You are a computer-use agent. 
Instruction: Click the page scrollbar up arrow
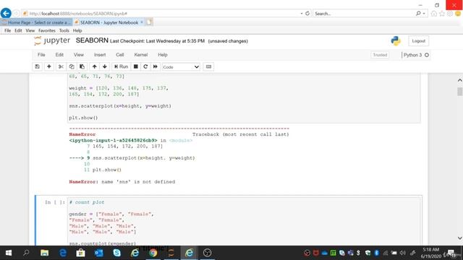tap(460, 80)
